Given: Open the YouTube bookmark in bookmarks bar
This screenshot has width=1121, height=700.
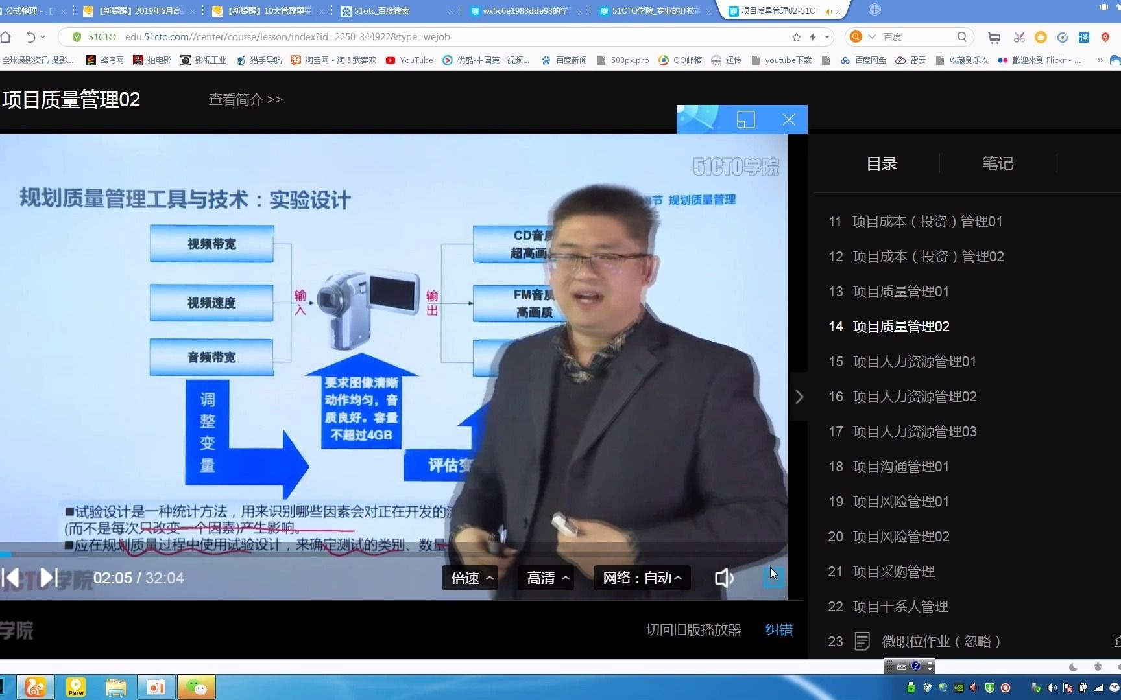Looking at the screenshot, I should click(x=409, y=60).
